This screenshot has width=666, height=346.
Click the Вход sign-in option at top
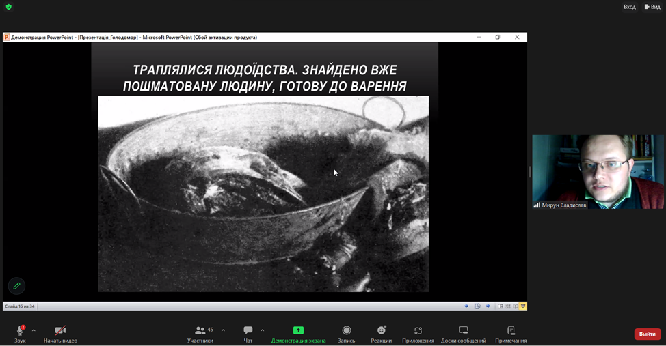[629, 7]
